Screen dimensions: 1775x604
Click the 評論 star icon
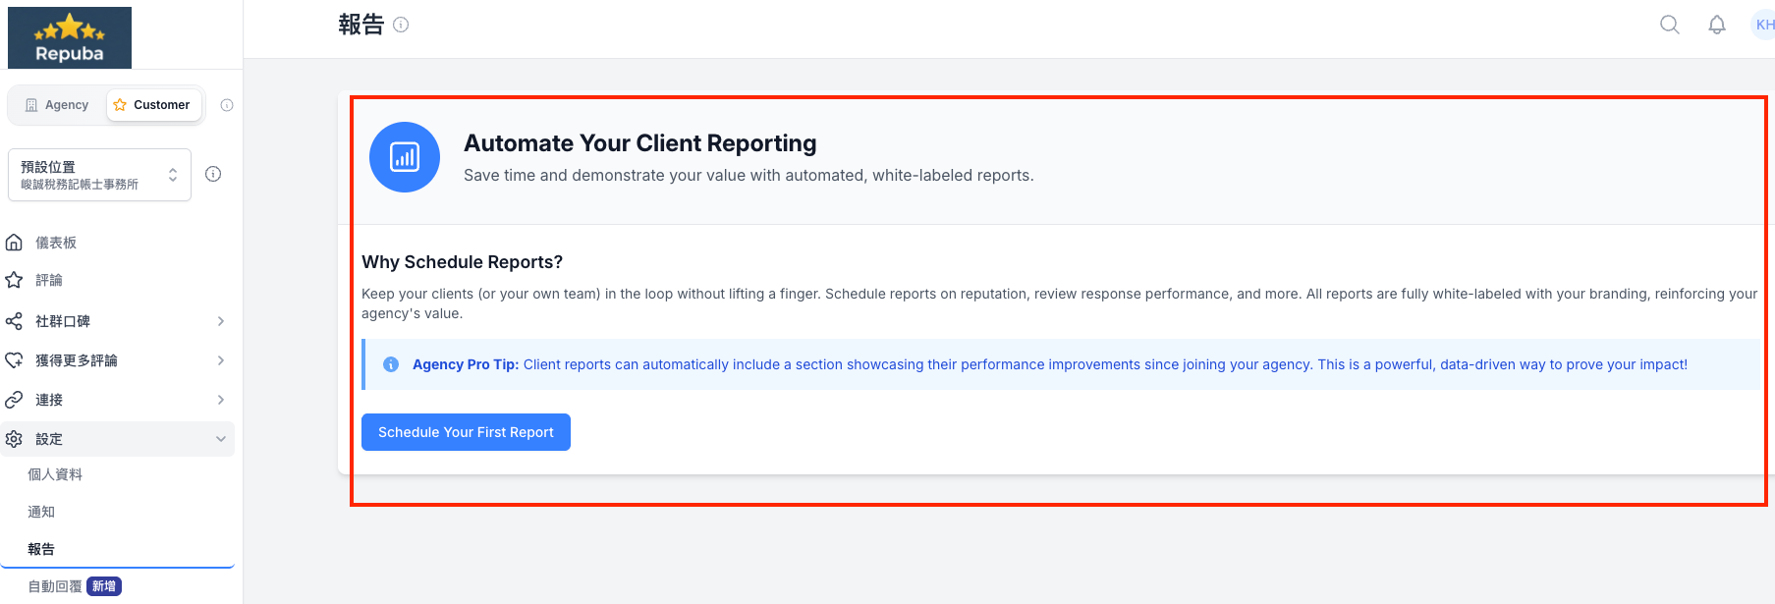14,280
